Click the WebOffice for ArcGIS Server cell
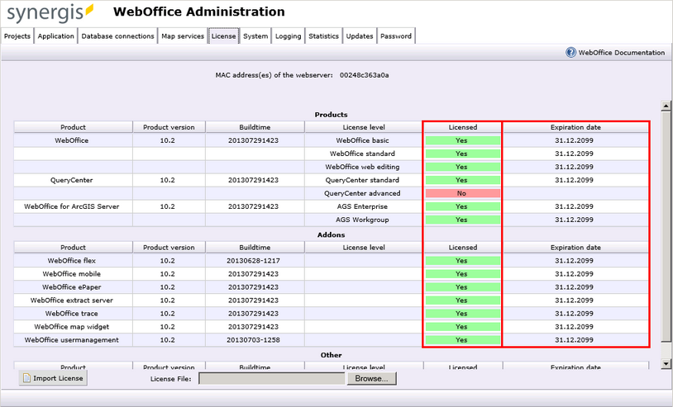 (72, 206)
